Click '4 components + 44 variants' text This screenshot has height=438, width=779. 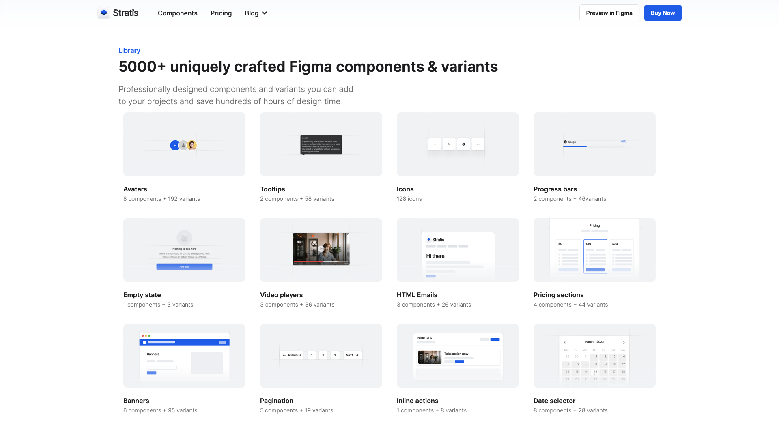[570, 305]
